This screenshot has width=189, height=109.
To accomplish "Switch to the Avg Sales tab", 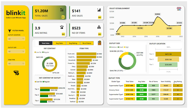I will [59, 43].
